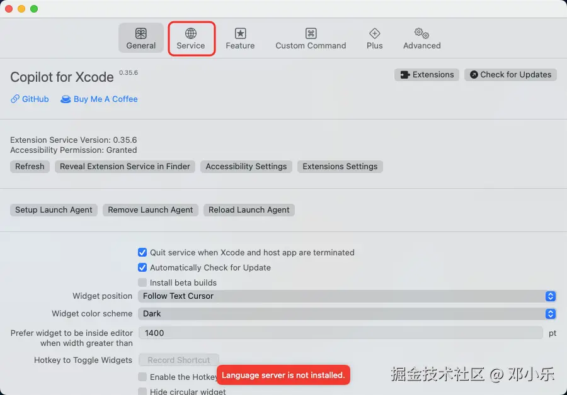
Task: Click the Extension Service Version text
Action: click(x=74, y=140)
